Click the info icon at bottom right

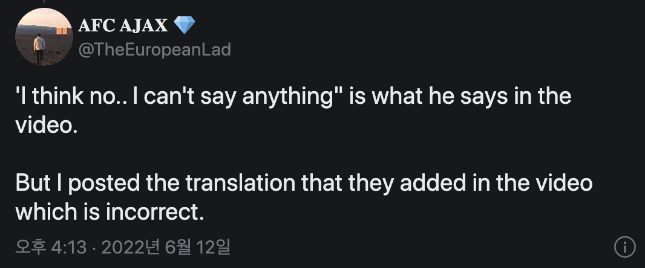click(x=624, y=247)
